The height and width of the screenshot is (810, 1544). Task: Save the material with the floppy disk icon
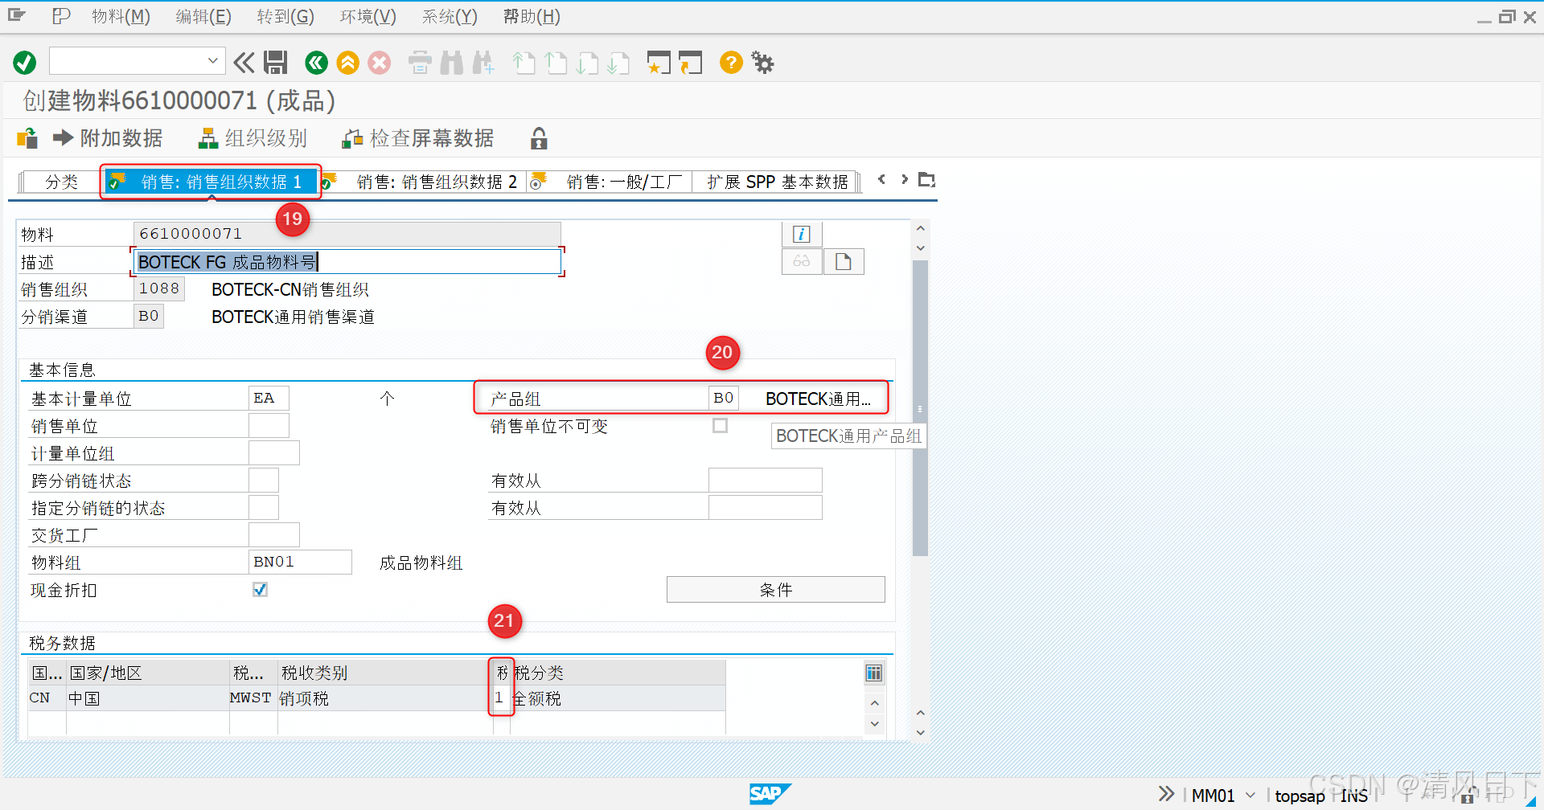click(x=276, y=62)
